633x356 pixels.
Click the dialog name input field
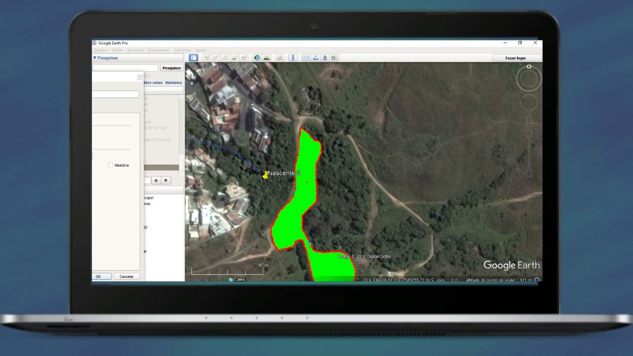[x=116, y=94]
